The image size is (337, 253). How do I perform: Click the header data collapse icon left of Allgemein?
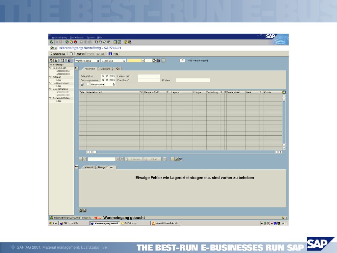(77, 68)
